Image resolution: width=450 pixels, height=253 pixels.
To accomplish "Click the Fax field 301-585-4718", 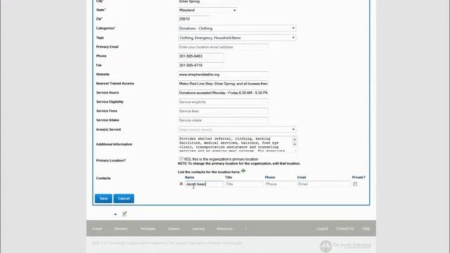I will coord(200,65).
